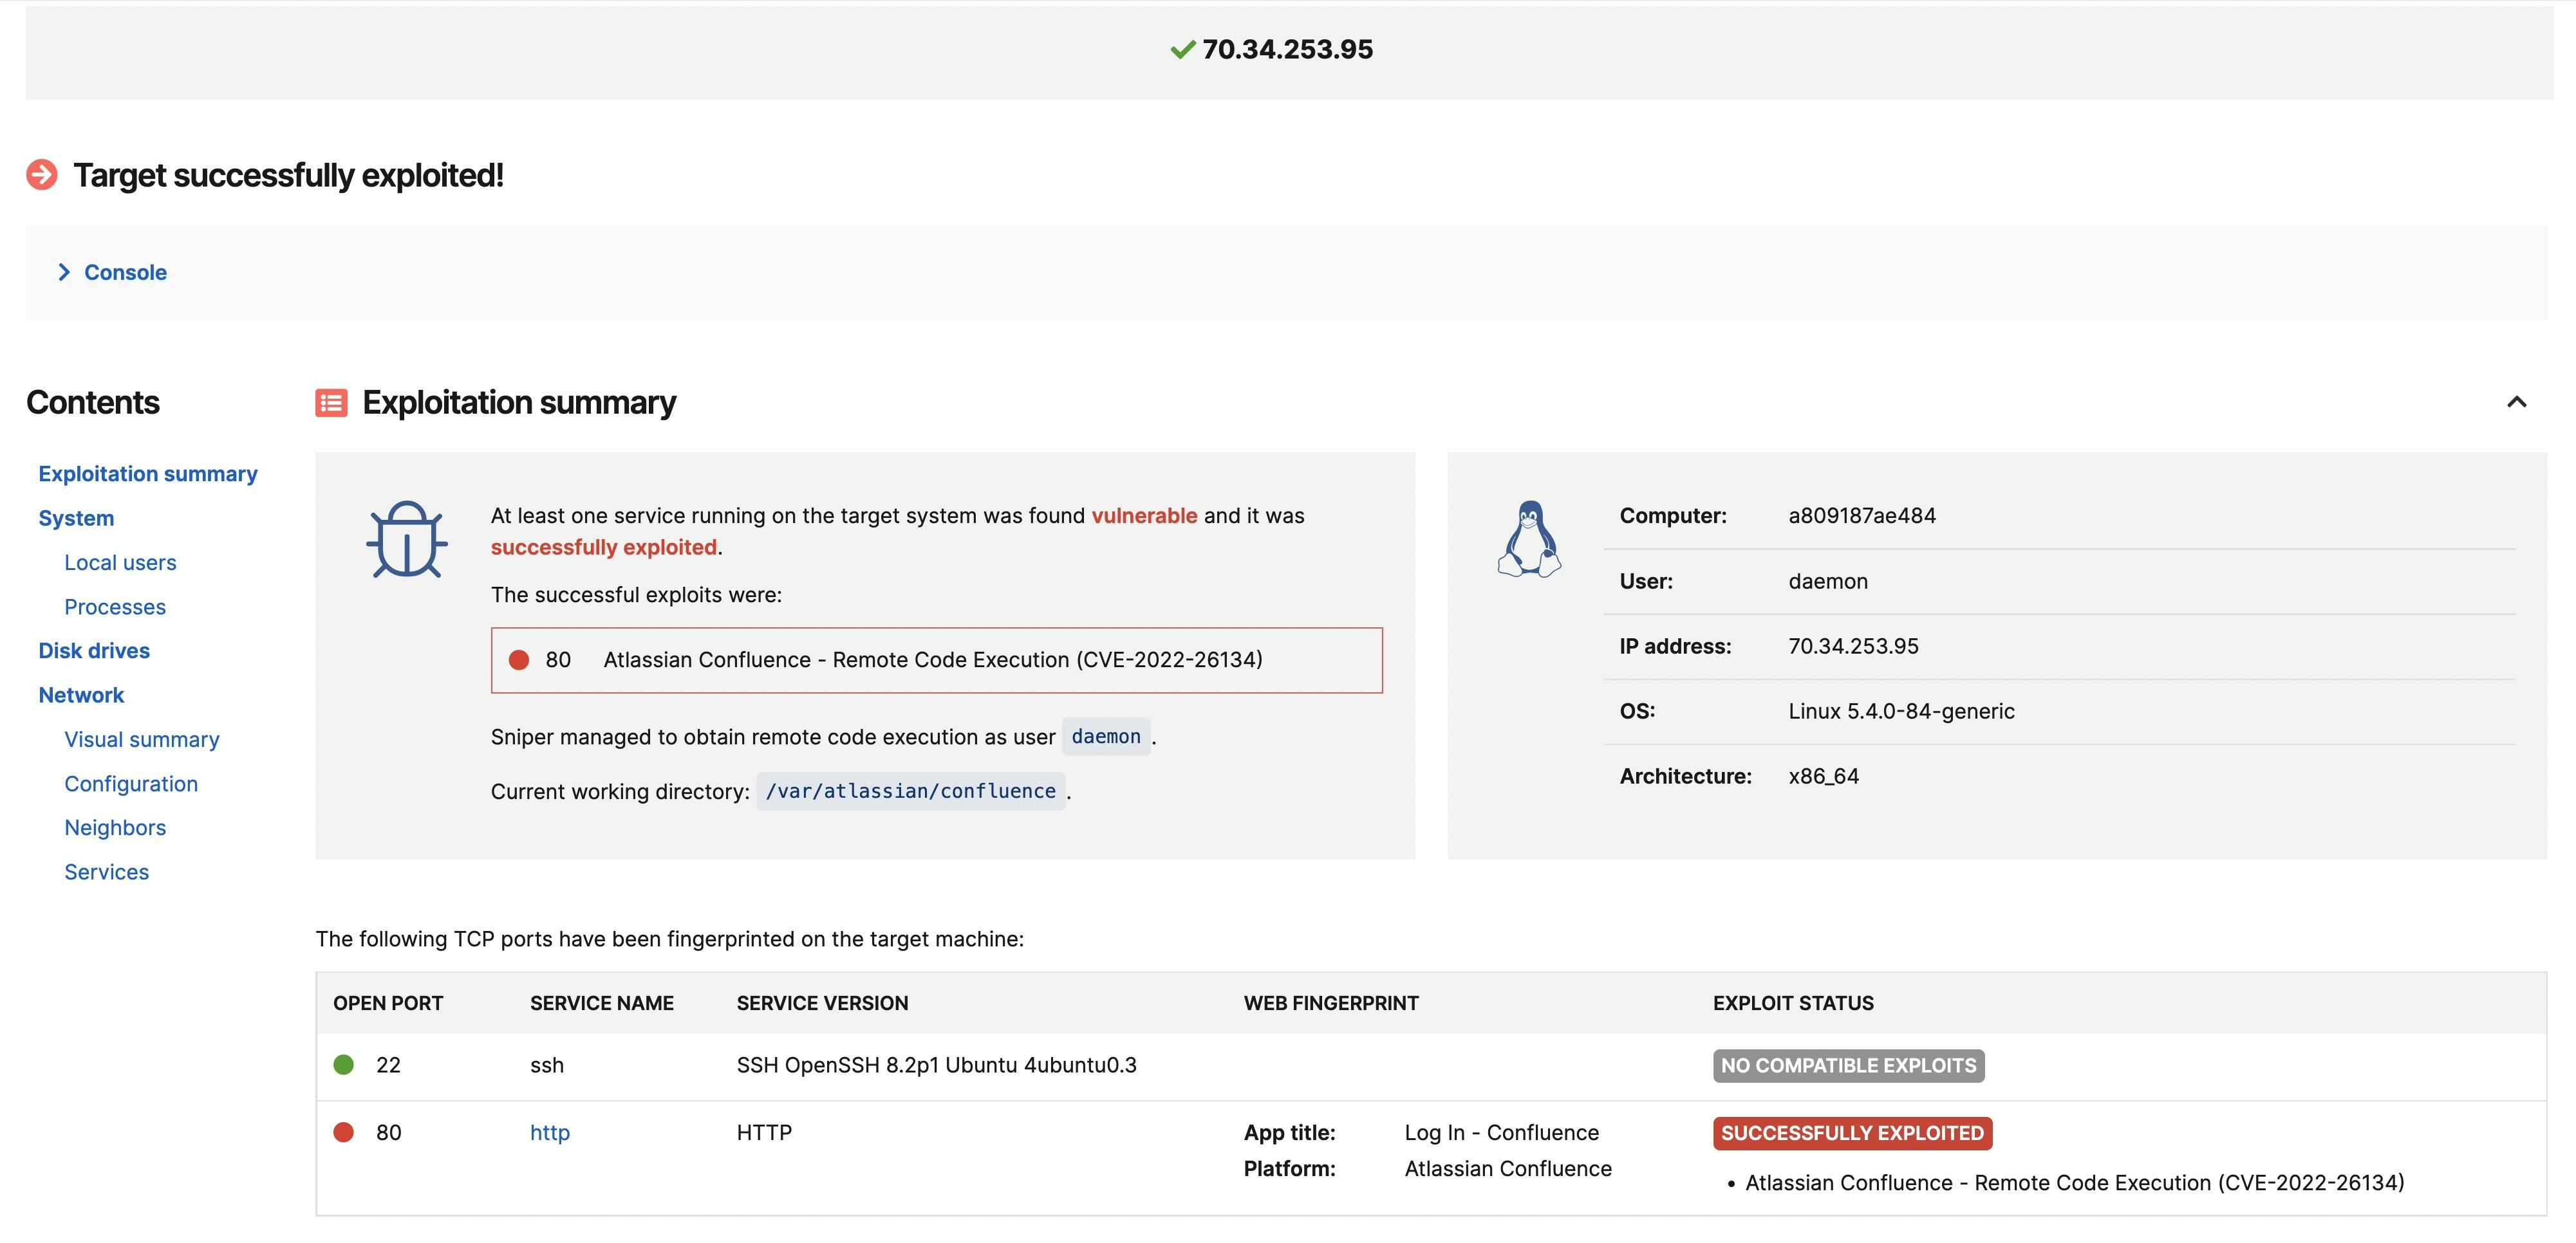Open the Disk drives section
2576x1243 pixels.
click(x=94, y=649)
